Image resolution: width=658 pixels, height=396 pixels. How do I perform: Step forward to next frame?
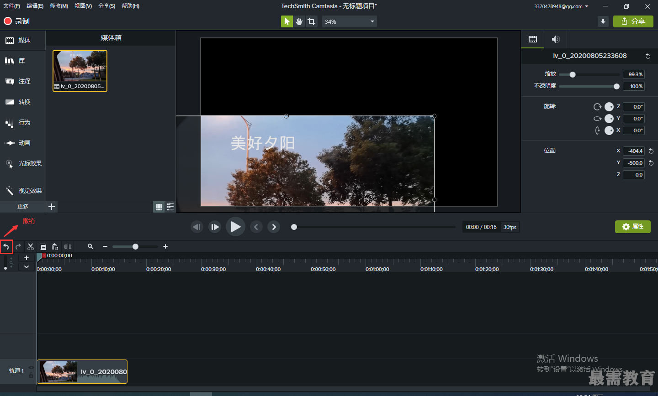[x=215, y=227]
